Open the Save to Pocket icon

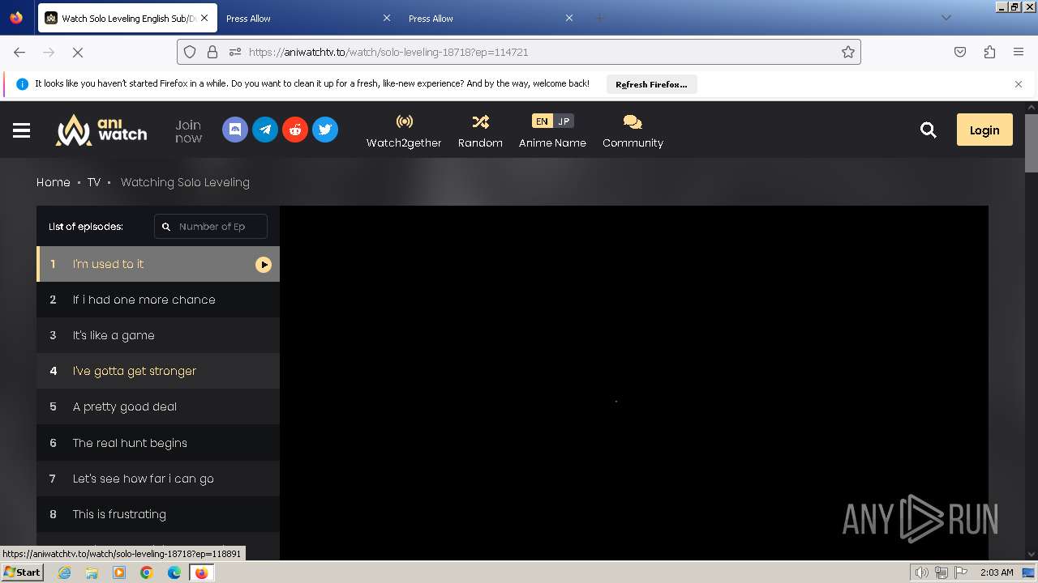(960, 52)
